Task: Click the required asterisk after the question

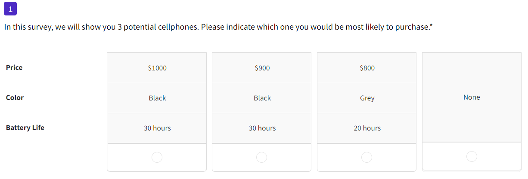Action: [x=431, y=26]
